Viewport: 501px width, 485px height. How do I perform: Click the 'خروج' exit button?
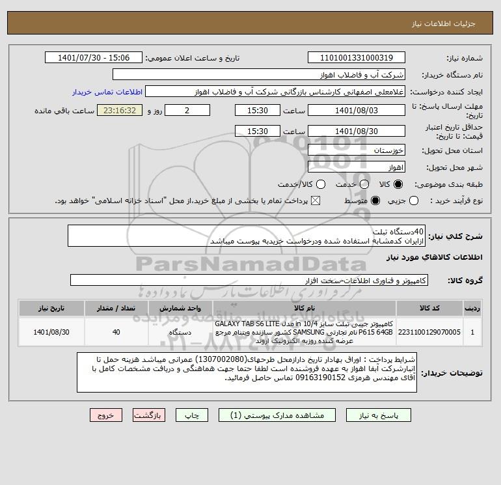click(x=106, y=415)
